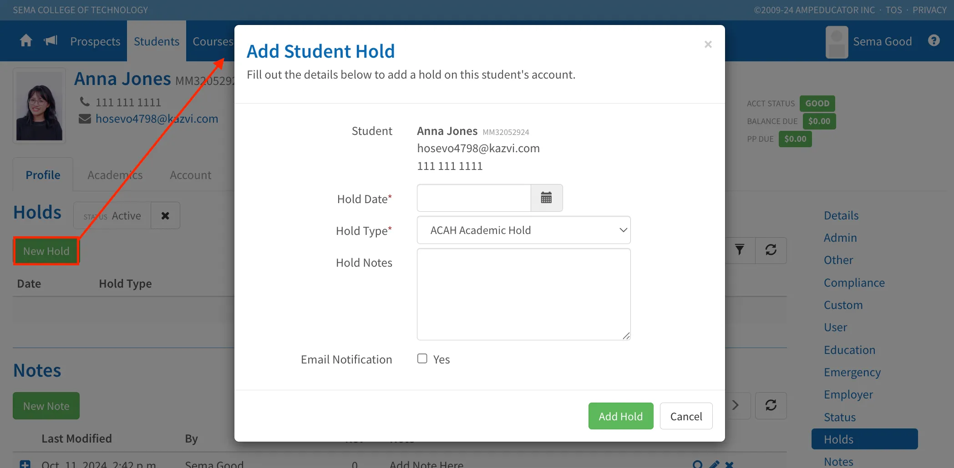Enable the Email Notification Yes checkbox
The height and width of the screenshot is (468, 954).
pyautogui.click(x=422, y=358)
